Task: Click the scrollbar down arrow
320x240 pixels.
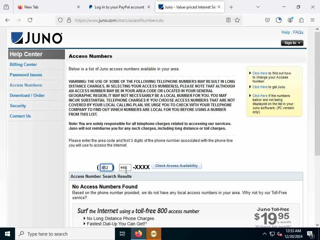Action: click(x=317, y=225)
